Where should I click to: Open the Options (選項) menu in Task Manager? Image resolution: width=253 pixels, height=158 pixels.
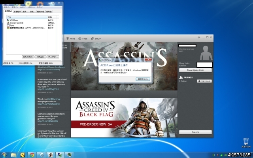[x=15, y=8]
